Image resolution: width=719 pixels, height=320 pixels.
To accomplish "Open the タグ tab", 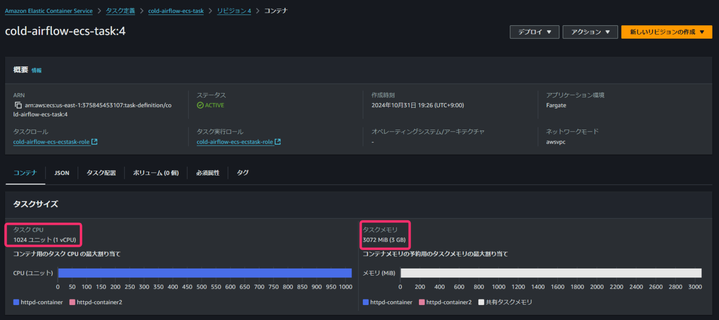I will pyautogui.click(x=242, y=173).
